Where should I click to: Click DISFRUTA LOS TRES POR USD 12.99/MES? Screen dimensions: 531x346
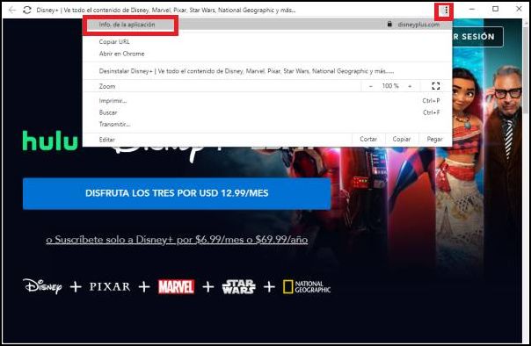point(177,193)
